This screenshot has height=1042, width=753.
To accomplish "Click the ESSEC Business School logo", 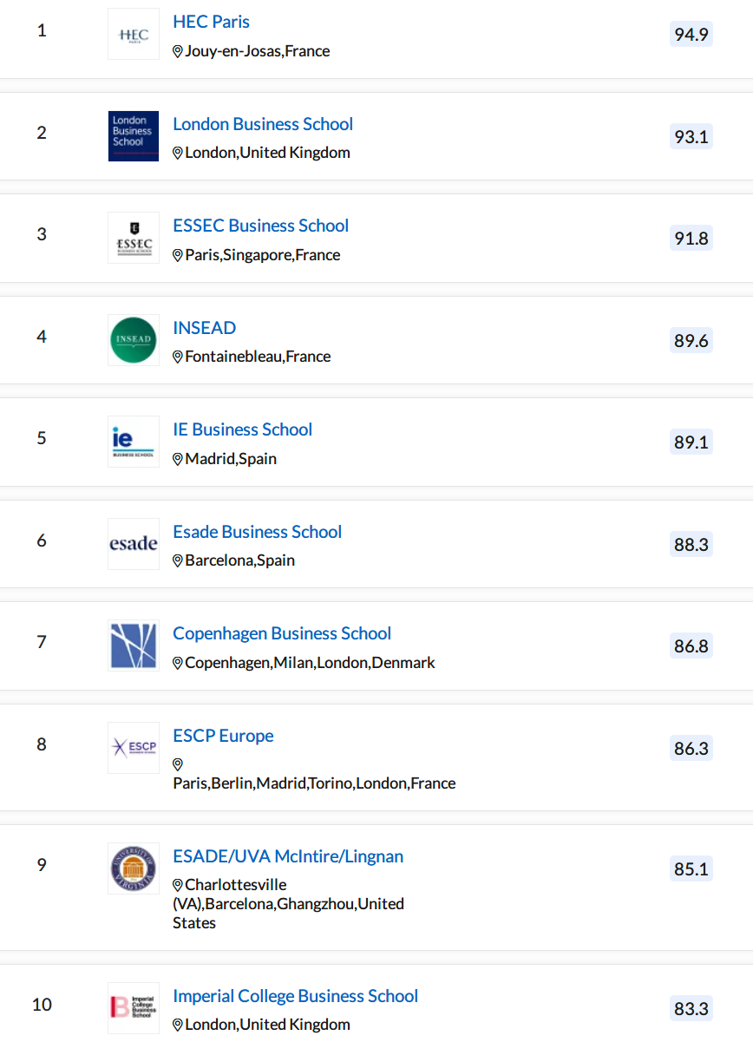I will (x=134, y=238).
